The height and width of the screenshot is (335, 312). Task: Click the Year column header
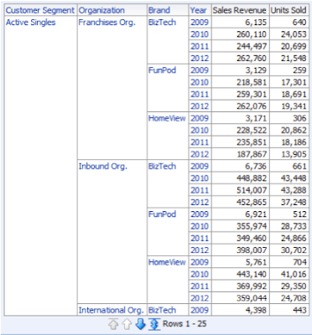(x=198, y=10)
